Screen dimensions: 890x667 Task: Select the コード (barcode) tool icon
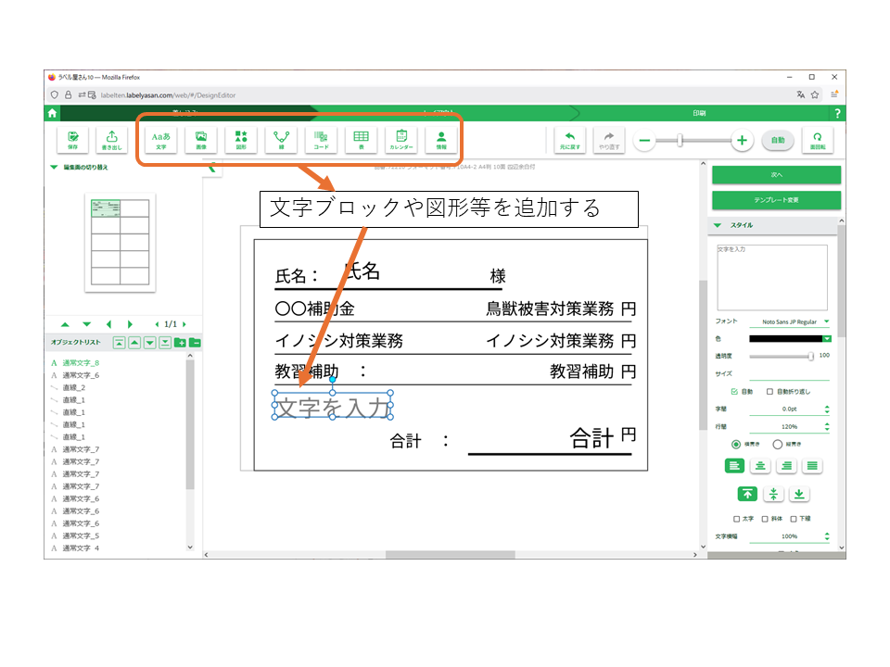pyautogui.click(x=321, y=140)
